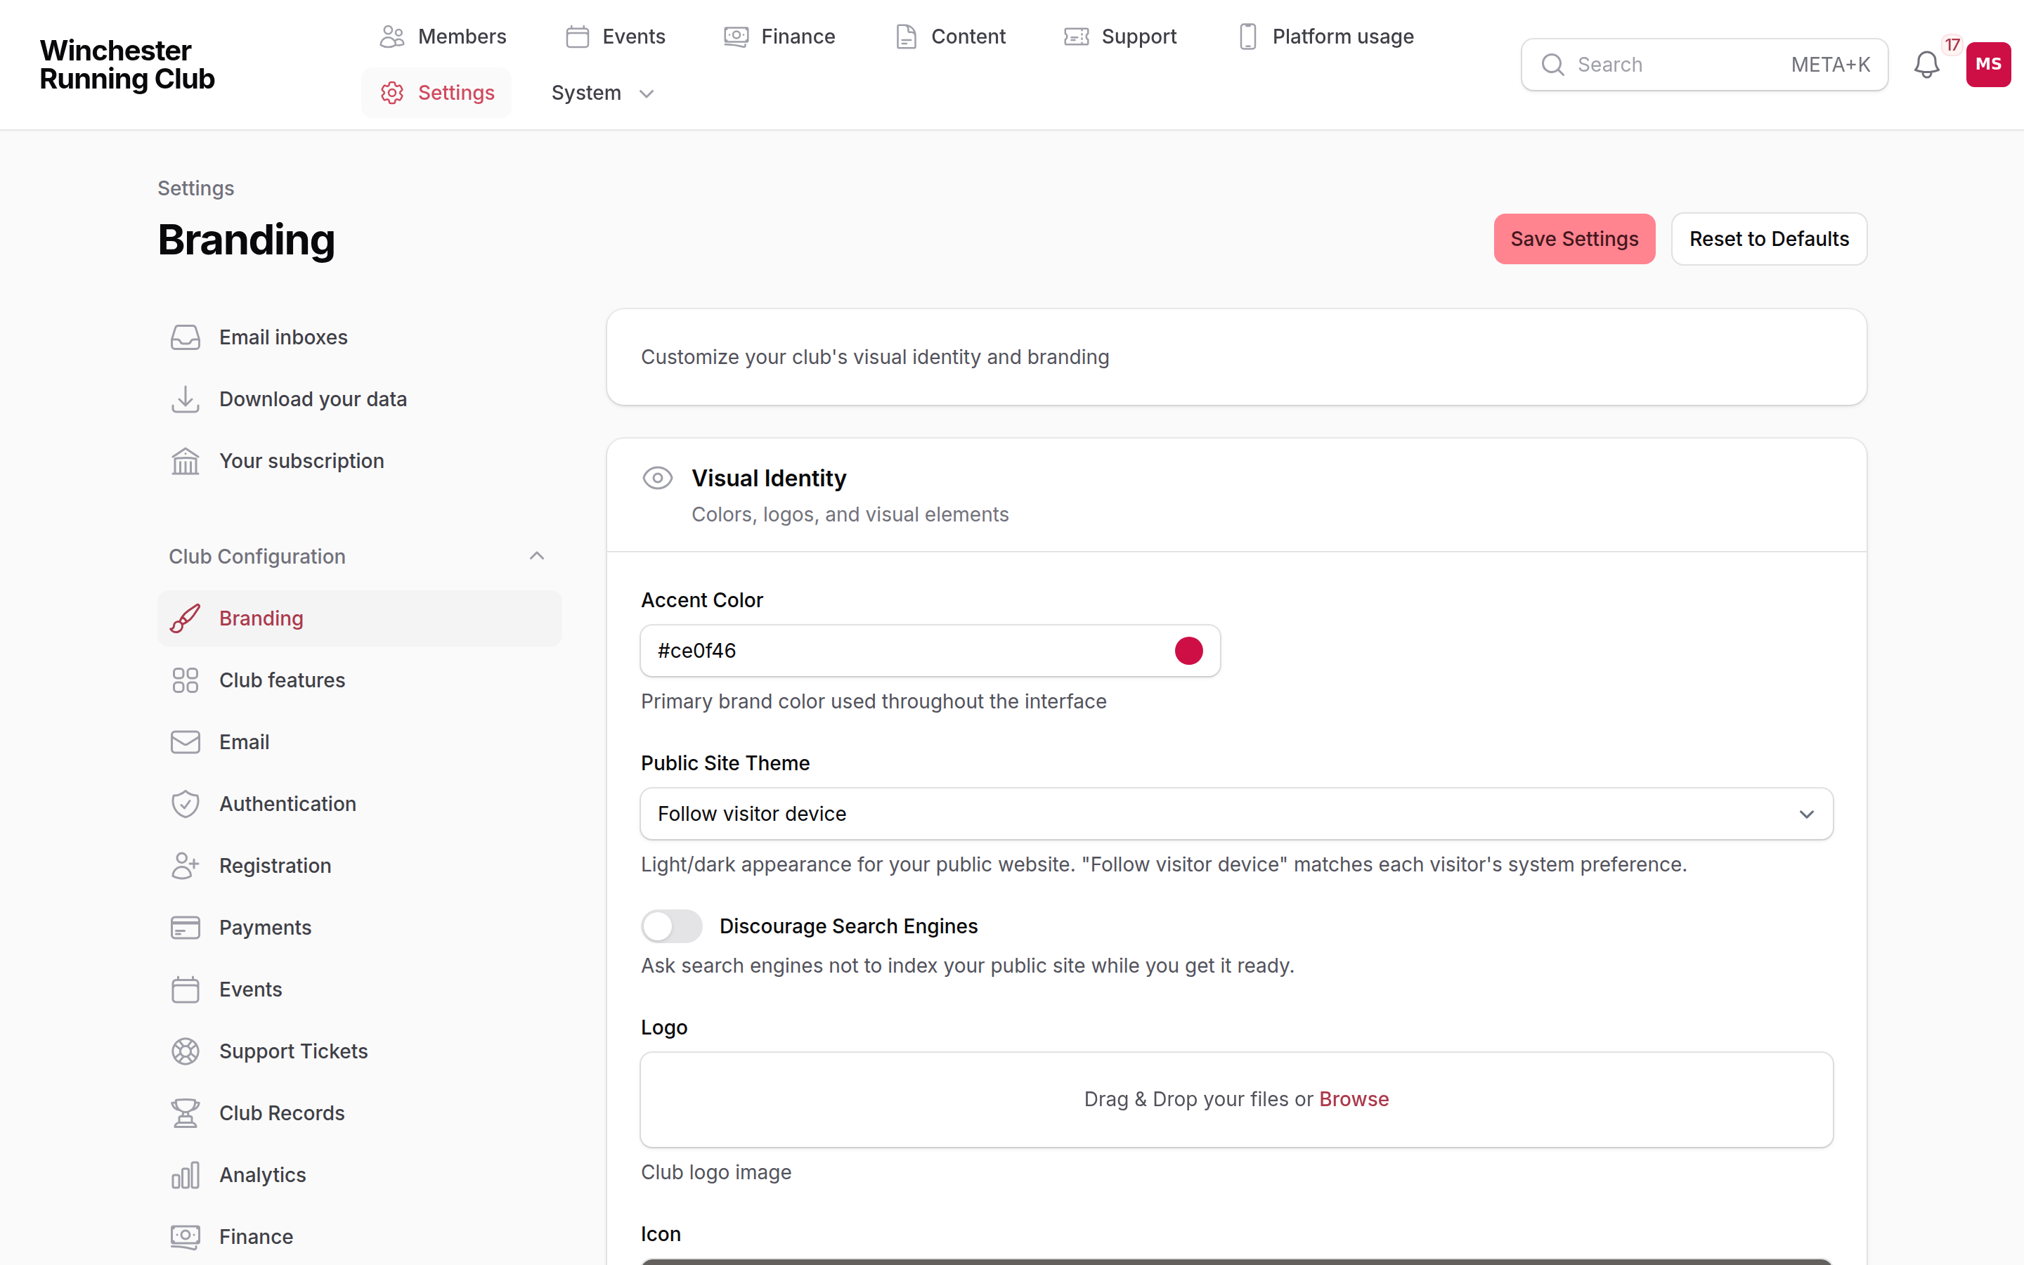Open the notifications bell icon

pyautogui.click(x=1926, y=65)
